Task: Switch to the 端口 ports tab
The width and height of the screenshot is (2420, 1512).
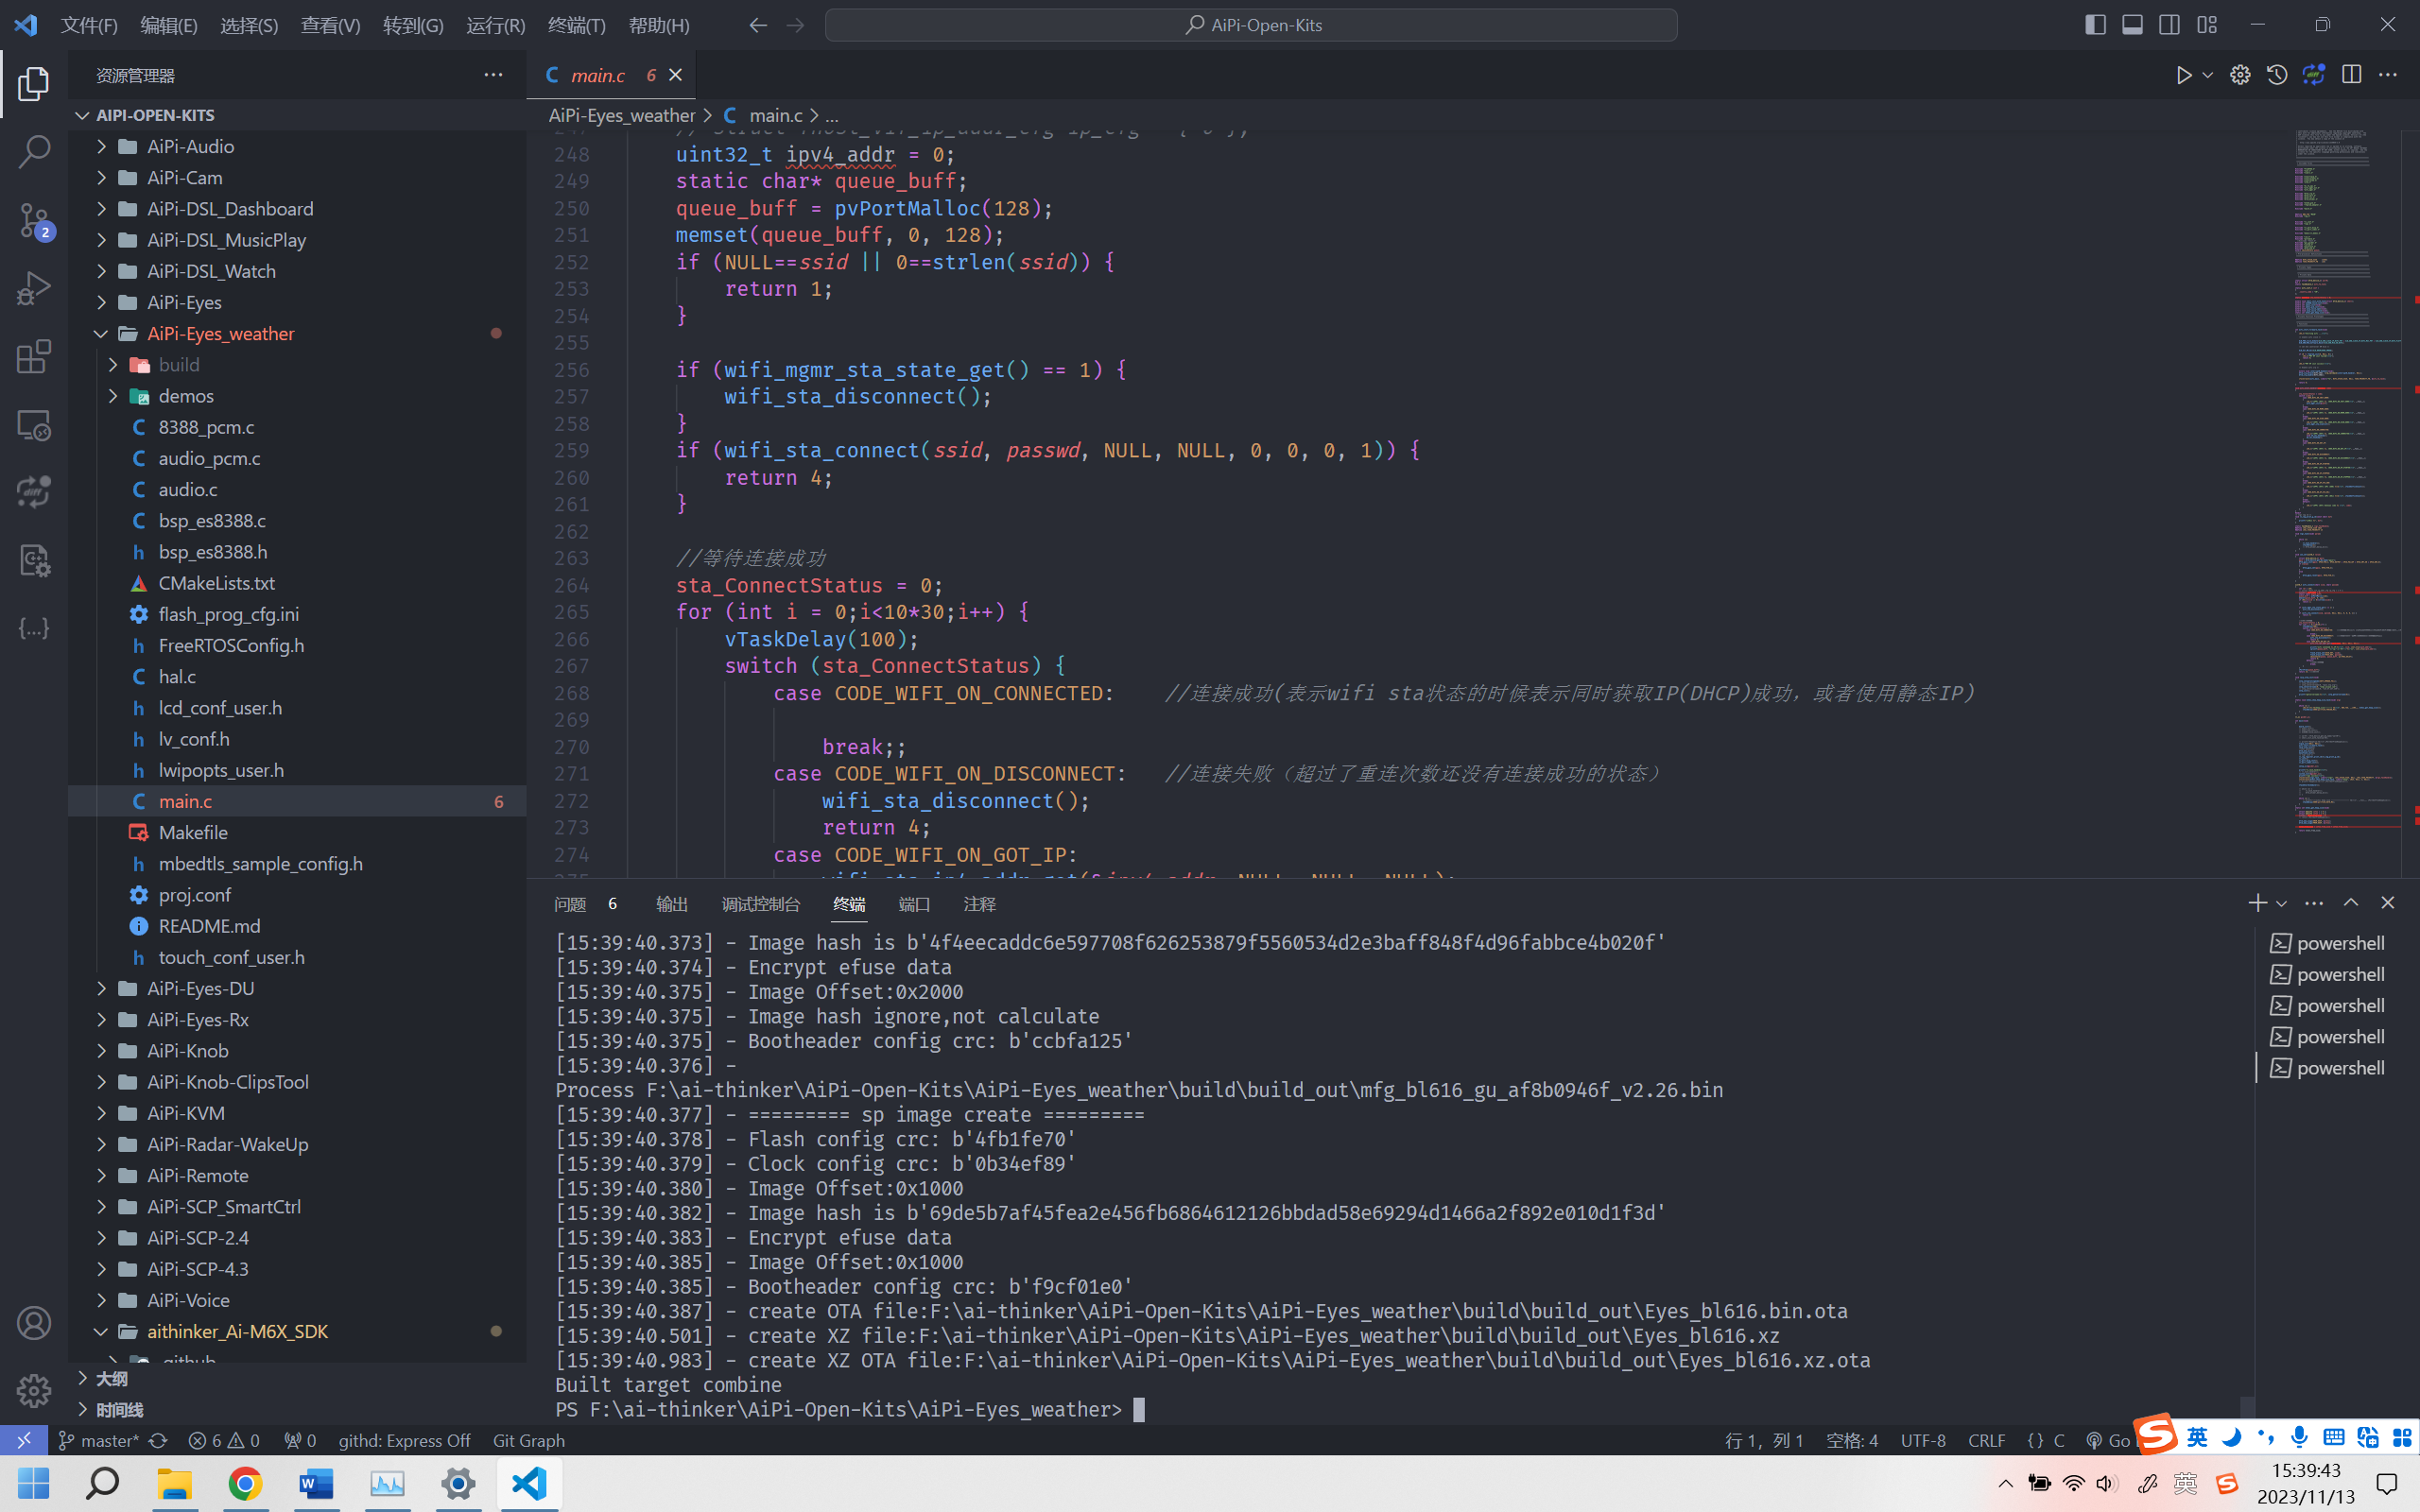Action: [914, 904]
